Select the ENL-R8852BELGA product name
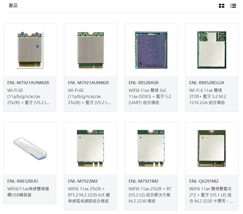The height and width of the screenshot is (214, 243). click(x=207, y=83)
